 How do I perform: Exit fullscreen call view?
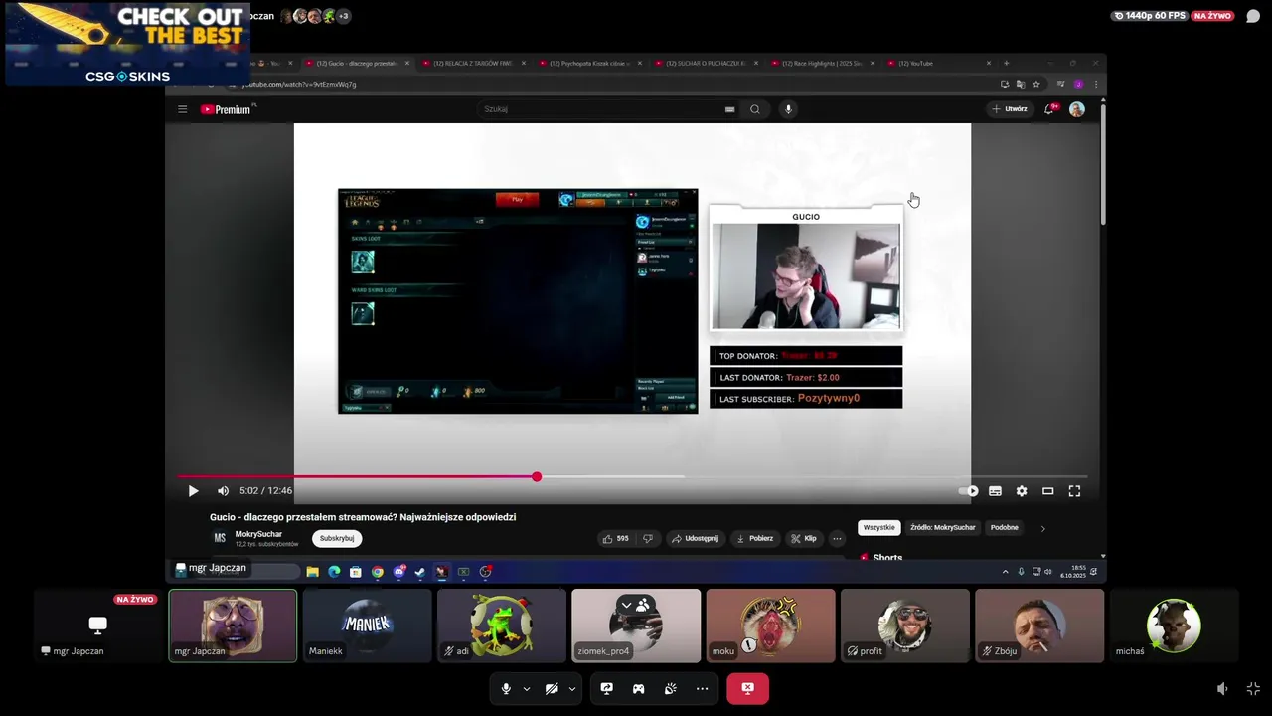click(x=1253, y=688)
